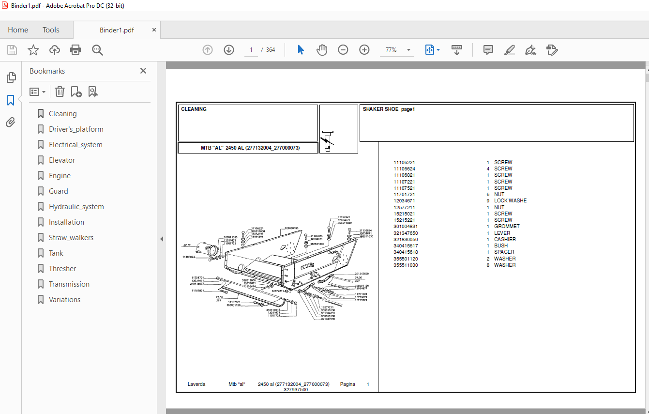Click the SPACER part description
The image size is (649, 414).
point(504,252)
